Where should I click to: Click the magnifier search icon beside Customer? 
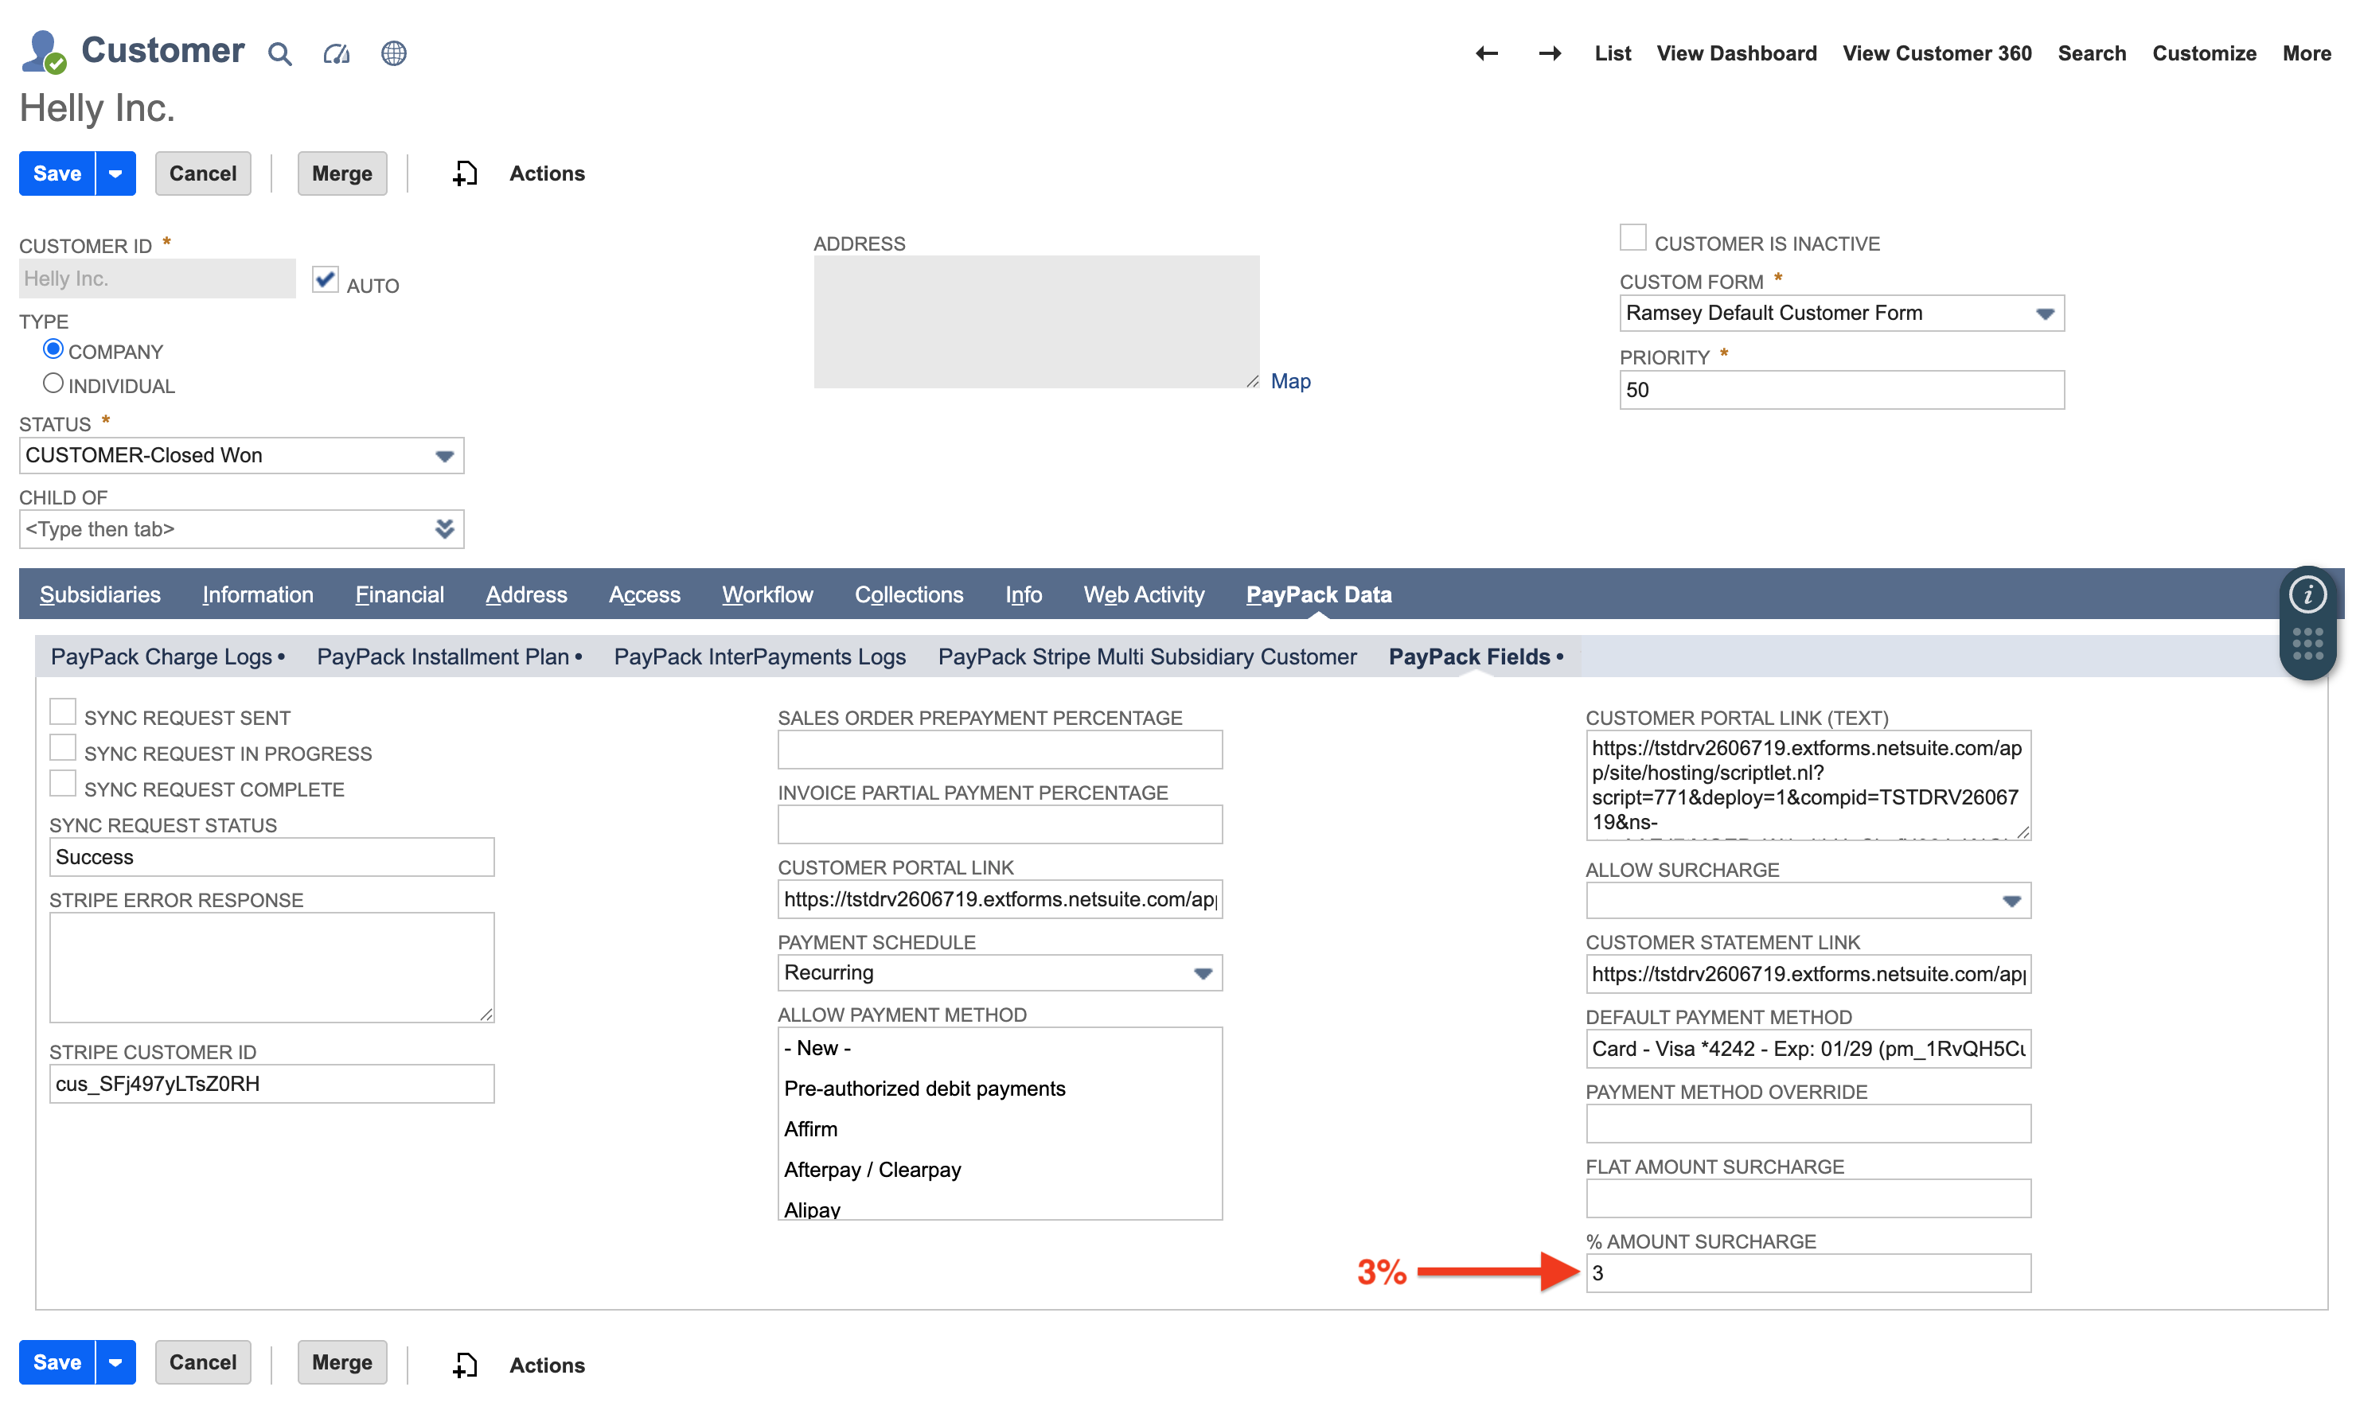[279, 53]
